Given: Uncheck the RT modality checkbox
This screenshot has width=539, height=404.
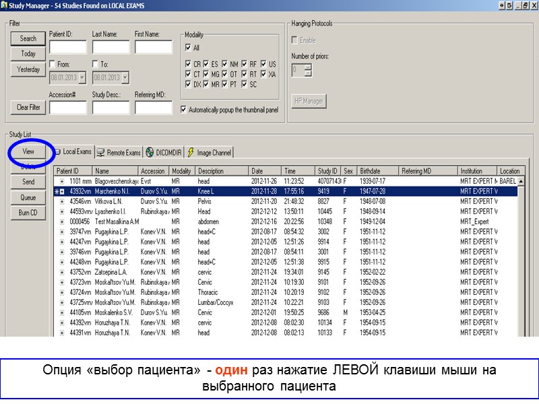Looking at the screenshot, I should point(244,74).
